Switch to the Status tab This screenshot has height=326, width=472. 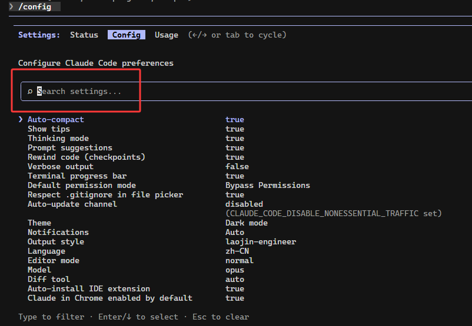tap(84, 35)
